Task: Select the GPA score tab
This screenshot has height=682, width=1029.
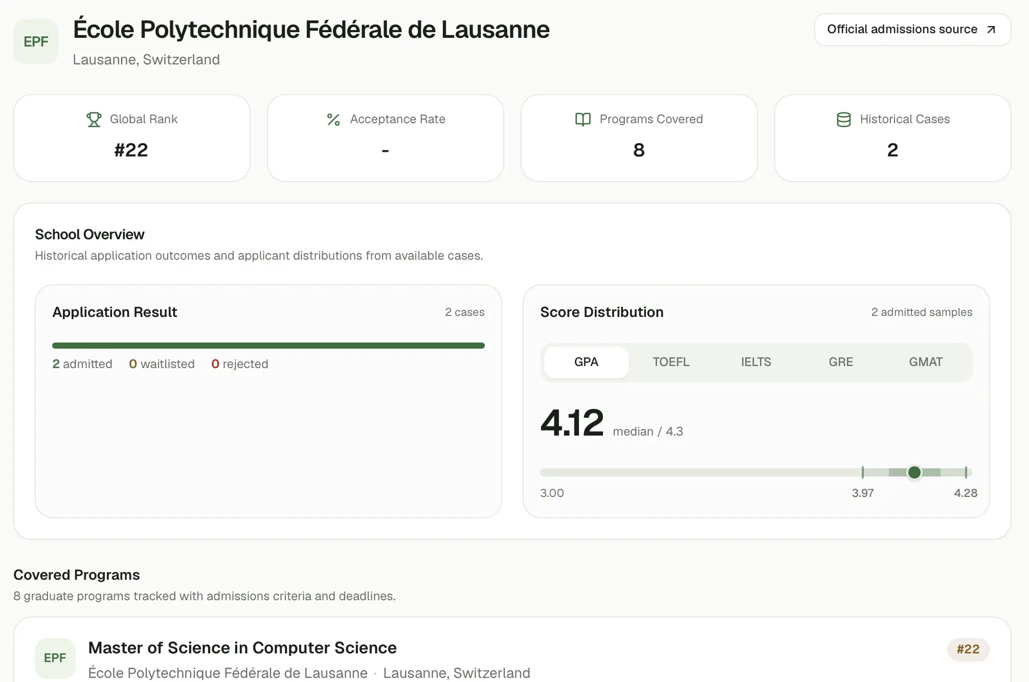Action: [586, 362]
